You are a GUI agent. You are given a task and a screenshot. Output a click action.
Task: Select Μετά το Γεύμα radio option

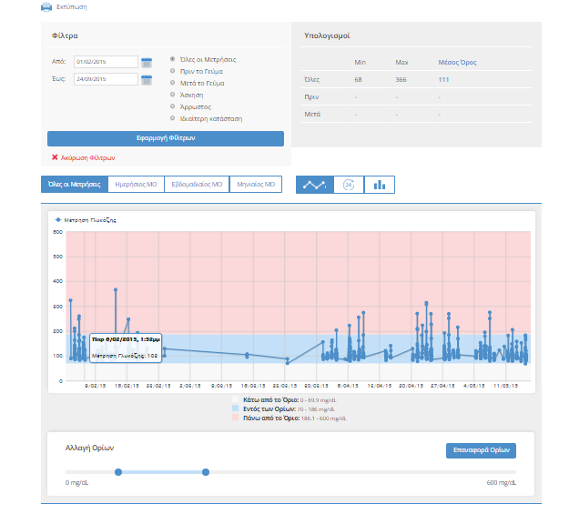(173, 83)
